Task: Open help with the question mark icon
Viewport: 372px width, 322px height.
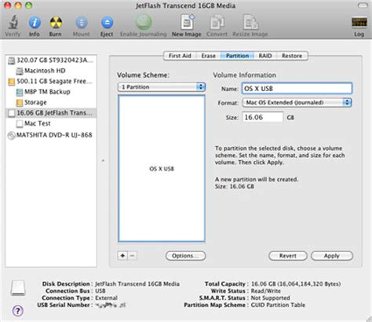Action: (18, 311)
